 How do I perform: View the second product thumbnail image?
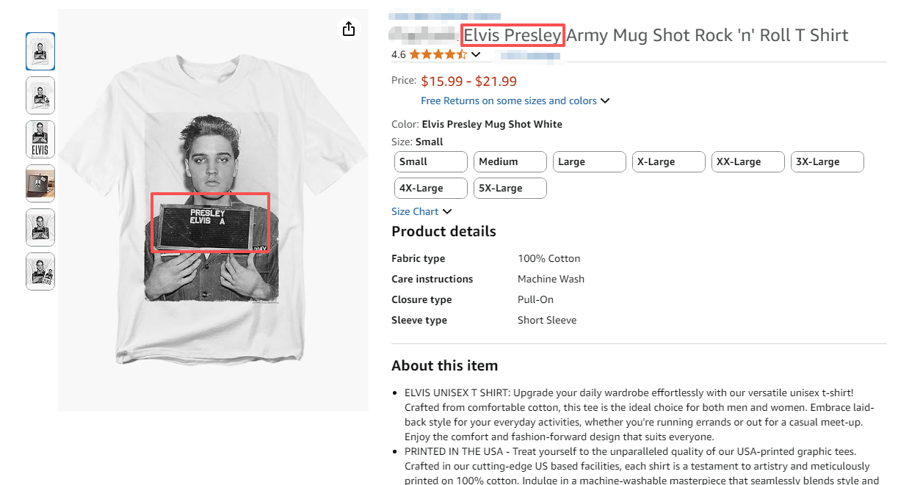coord(40,95)
